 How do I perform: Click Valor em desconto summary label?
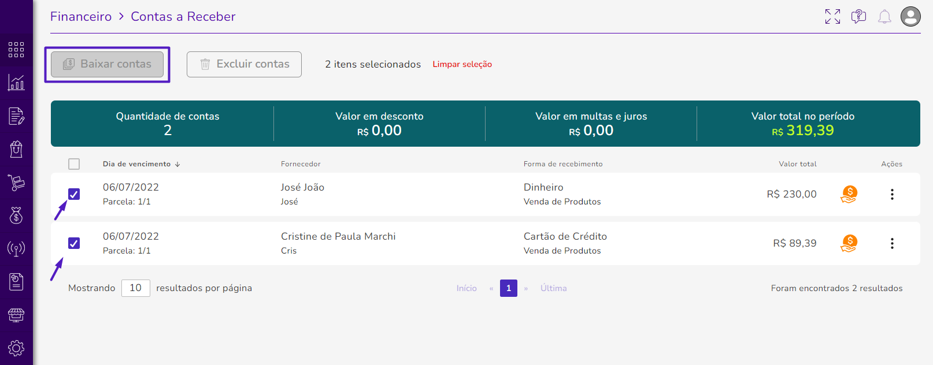(379, 116)
